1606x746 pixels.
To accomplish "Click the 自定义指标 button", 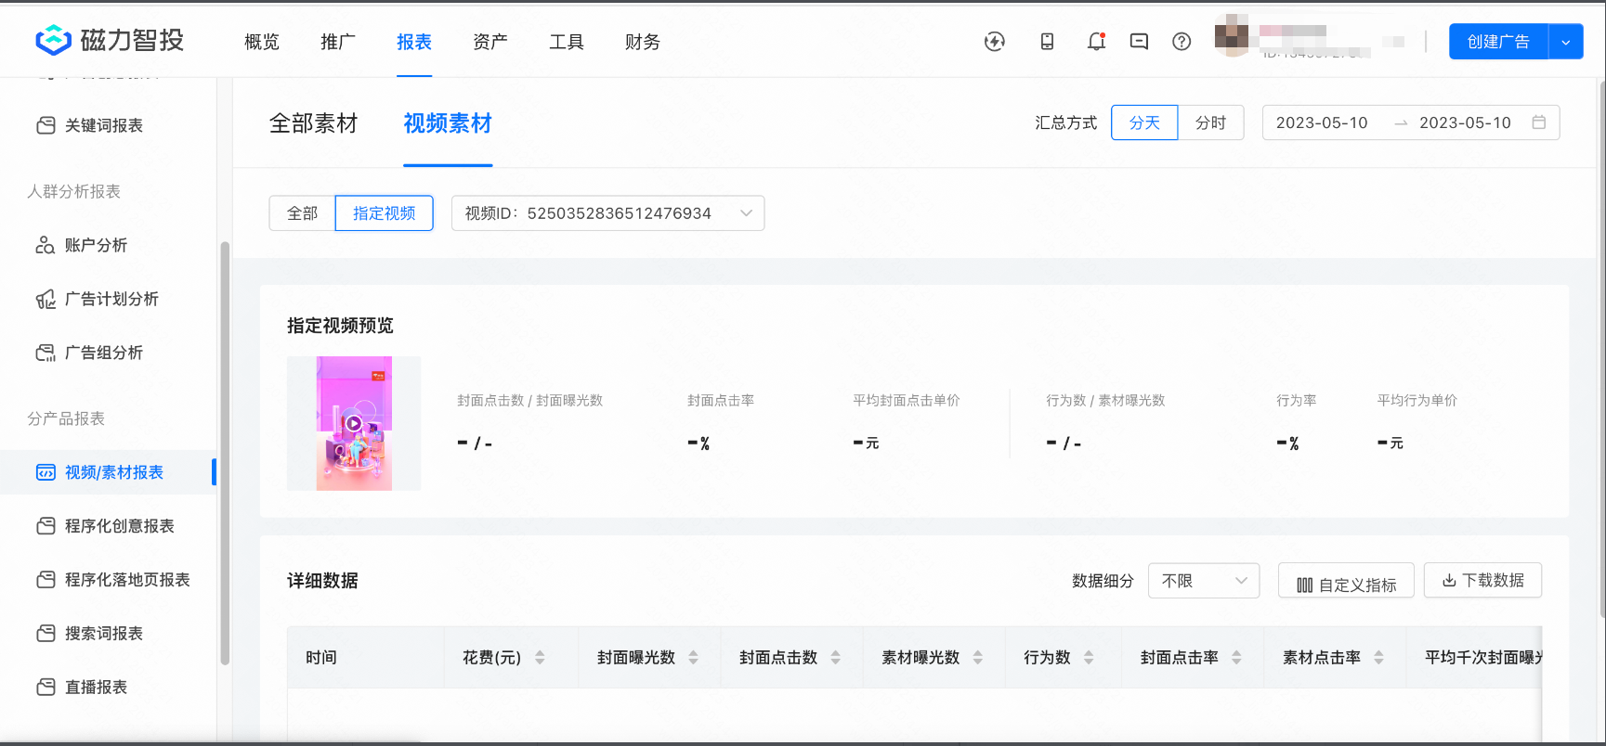I will pyautogui.click(x=1346, y=581).
